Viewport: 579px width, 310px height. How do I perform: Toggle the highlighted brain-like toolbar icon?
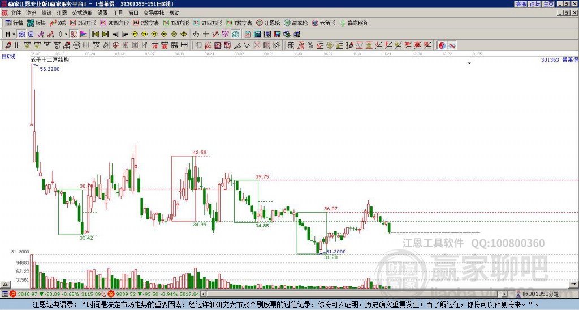click(236, 34)
